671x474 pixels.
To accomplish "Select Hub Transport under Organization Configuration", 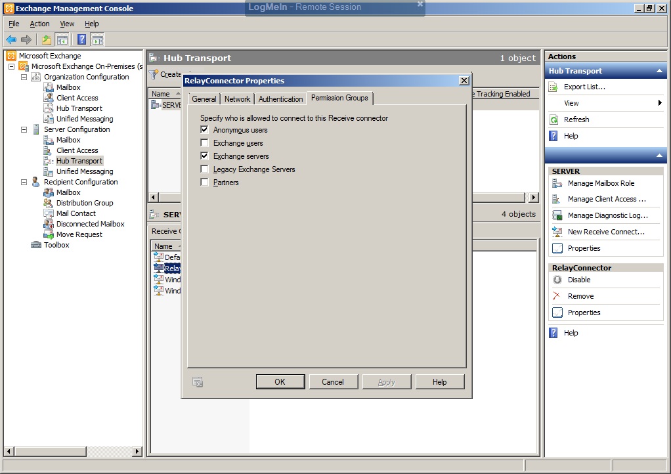I will click(x=79, y=109).
